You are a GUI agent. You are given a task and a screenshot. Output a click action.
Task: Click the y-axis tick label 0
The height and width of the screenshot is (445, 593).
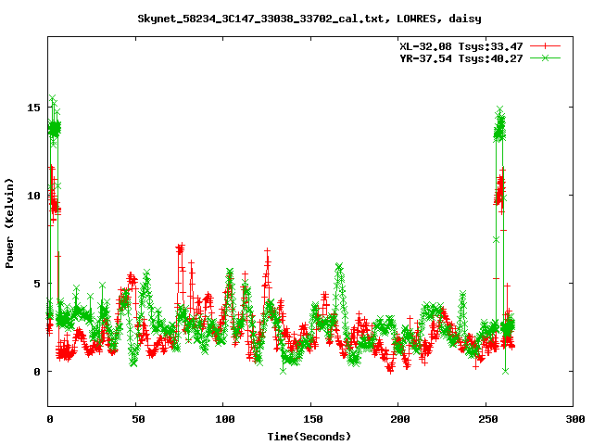37,372
